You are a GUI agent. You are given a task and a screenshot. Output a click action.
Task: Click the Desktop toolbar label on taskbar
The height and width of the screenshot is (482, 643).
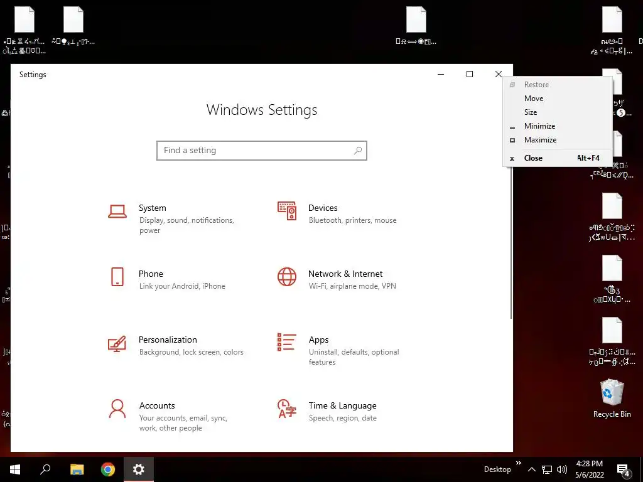(497, 469)
